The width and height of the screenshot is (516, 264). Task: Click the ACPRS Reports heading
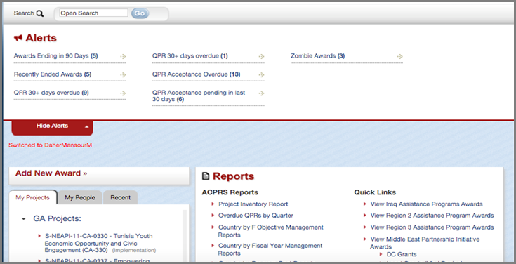[x=230, y=192]
